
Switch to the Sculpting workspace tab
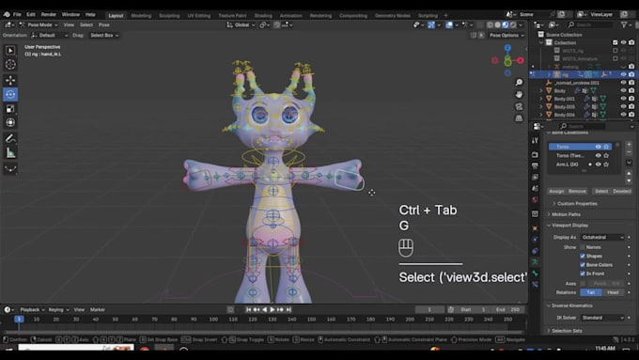pyautogui.click(x=169, y=15)
